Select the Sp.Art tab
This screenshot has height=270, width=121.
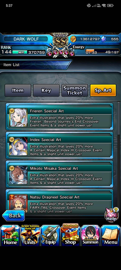click(103, 90)
